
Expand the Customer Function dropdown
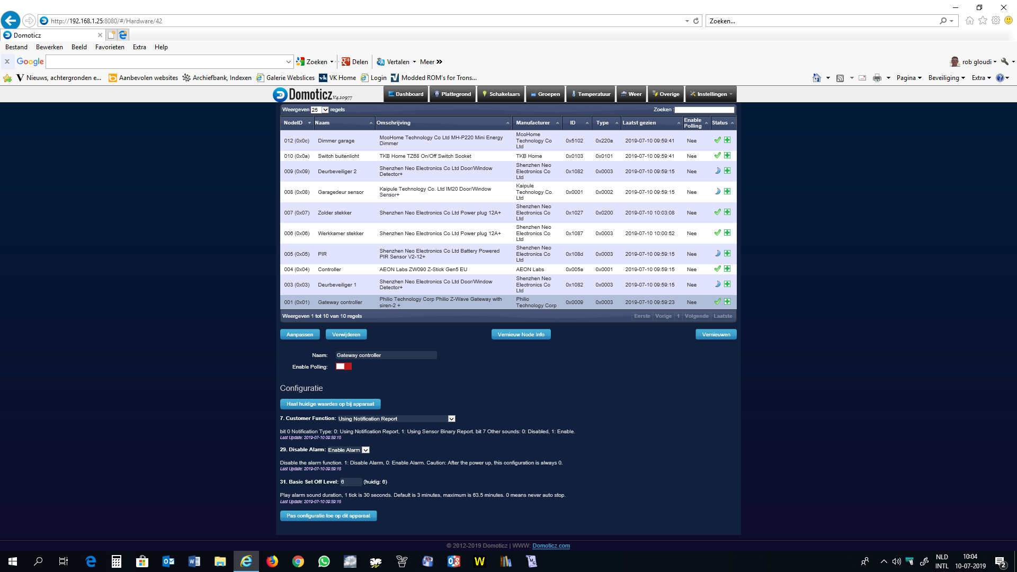(x=451, y=418)
